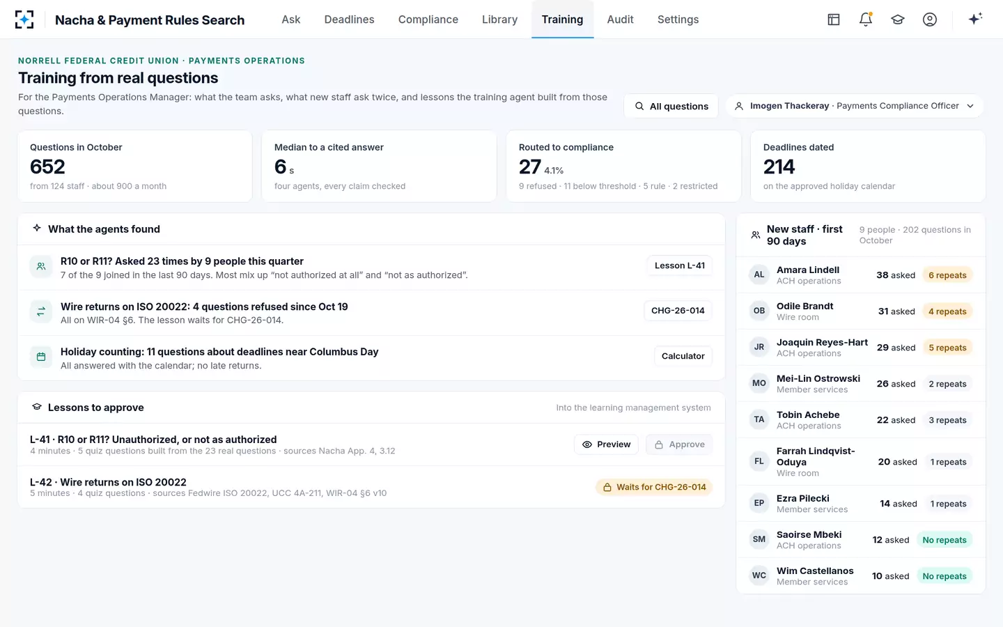Open Lesson L-41 from the findings

(x=680, y=265)
